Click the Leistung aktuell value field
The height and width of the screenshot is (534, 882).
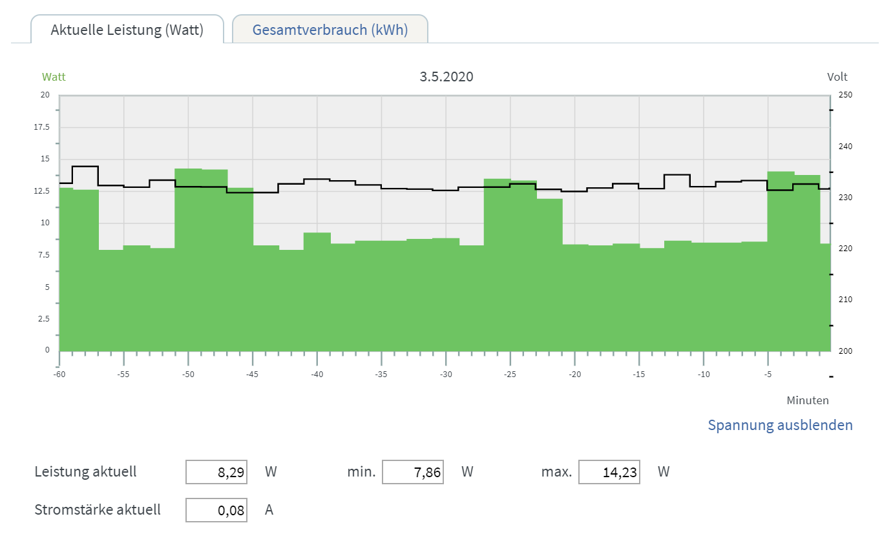pyautogui.click(x=216, y=472)
